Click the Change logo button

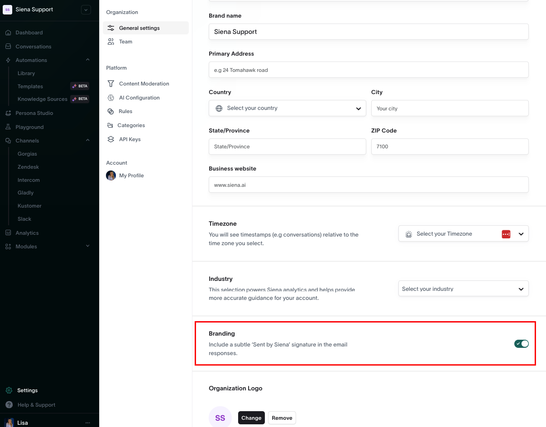(x=251, y=418)
